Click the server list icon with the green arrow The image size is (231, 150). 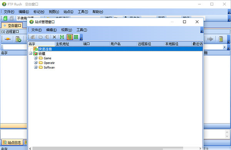18,39
